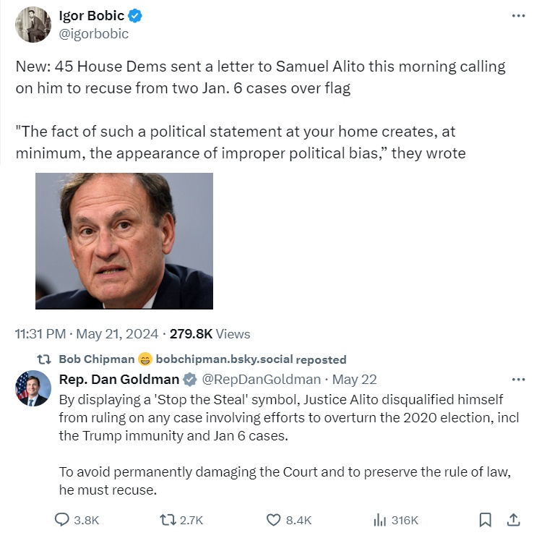This screenshot has width=534, height=538.
Task: Click Dan Goldman's gray verified badge
Action: coord(189,380)
